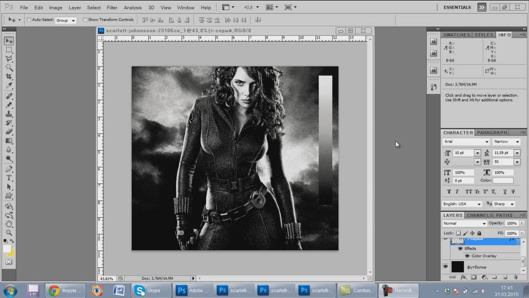This screenshot has width=529, height=298.
Task: Enable the Auto-Select checkbox
Action: [x=29, y=19]
